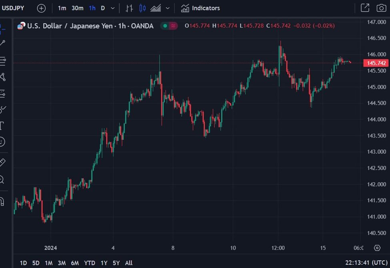Expand the timeframe interval dropdown arrow
The image size is (390, 268).
(x=113, y=8)
